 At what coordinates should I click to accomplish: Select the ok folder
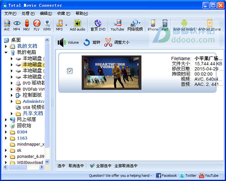pos(19,150)
